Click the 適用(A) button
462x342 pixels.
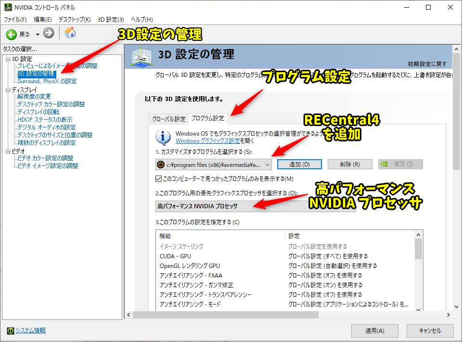(x=375, y=331)
